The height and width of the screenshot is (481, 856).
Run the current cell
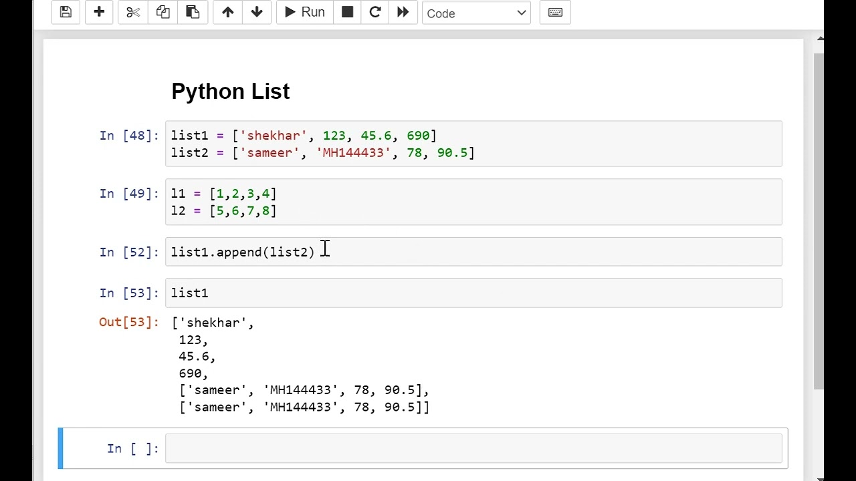(x=304, y=12)
